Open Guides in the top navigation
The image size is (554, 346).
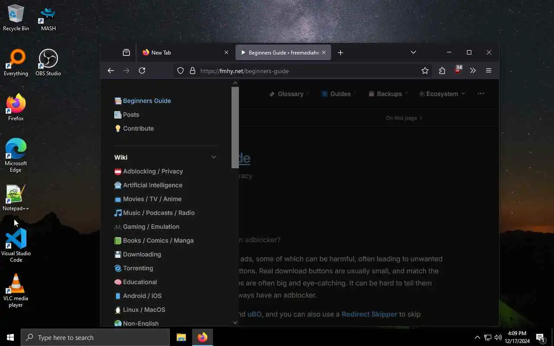(339, 94)
